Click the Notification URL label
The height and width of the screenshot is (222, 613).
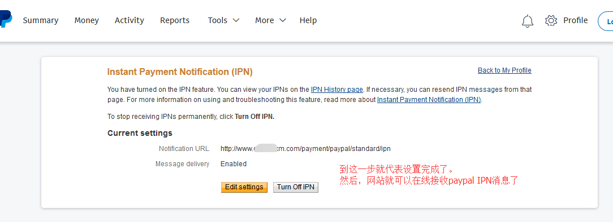(184, 149)
